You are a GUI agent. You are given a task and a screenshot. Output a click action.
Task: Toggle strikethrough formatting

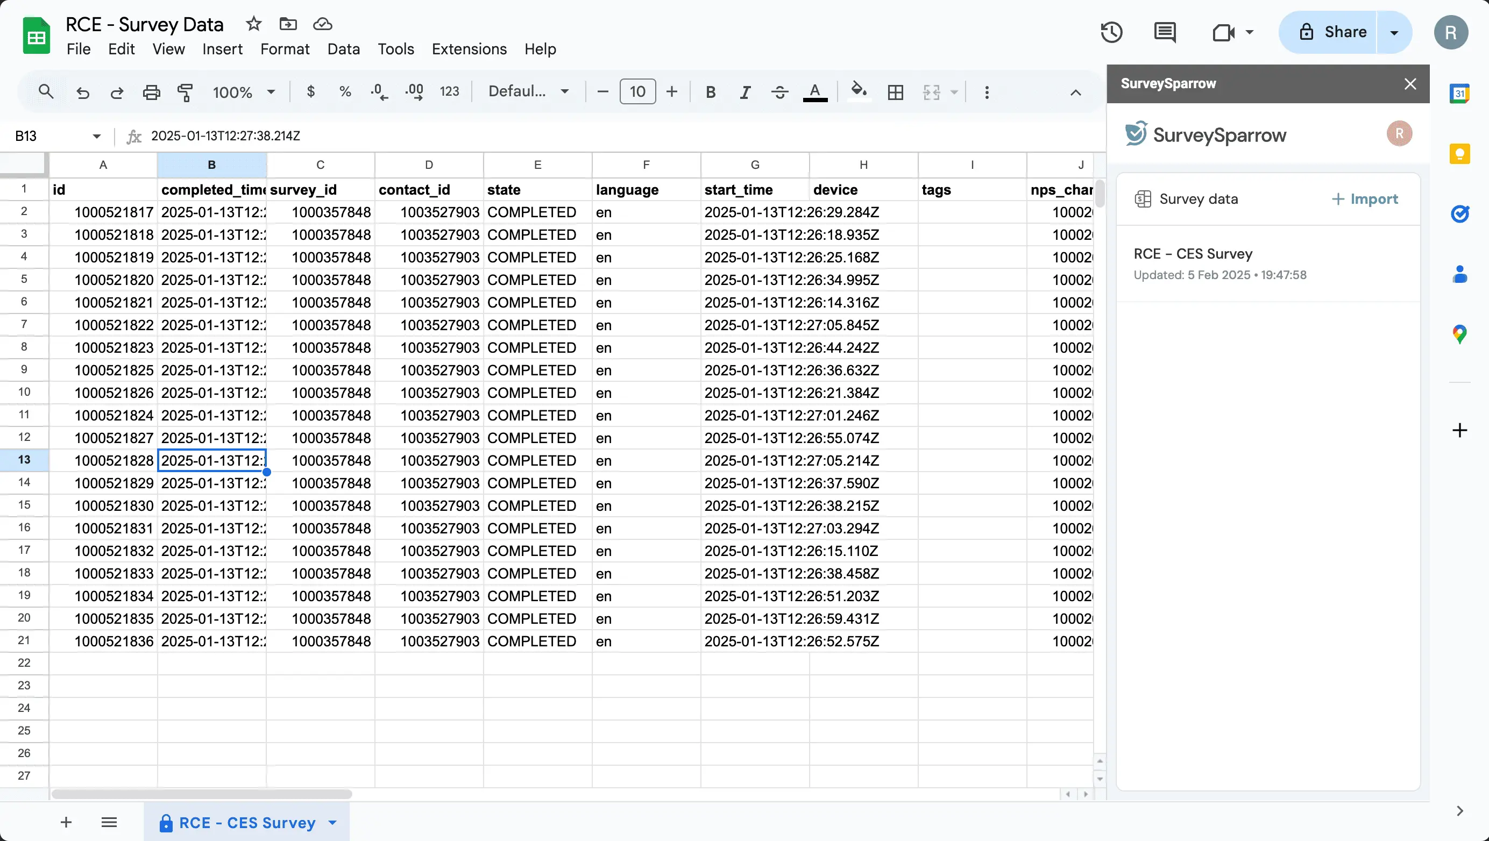pyautogui.click(x=779, y=91)
